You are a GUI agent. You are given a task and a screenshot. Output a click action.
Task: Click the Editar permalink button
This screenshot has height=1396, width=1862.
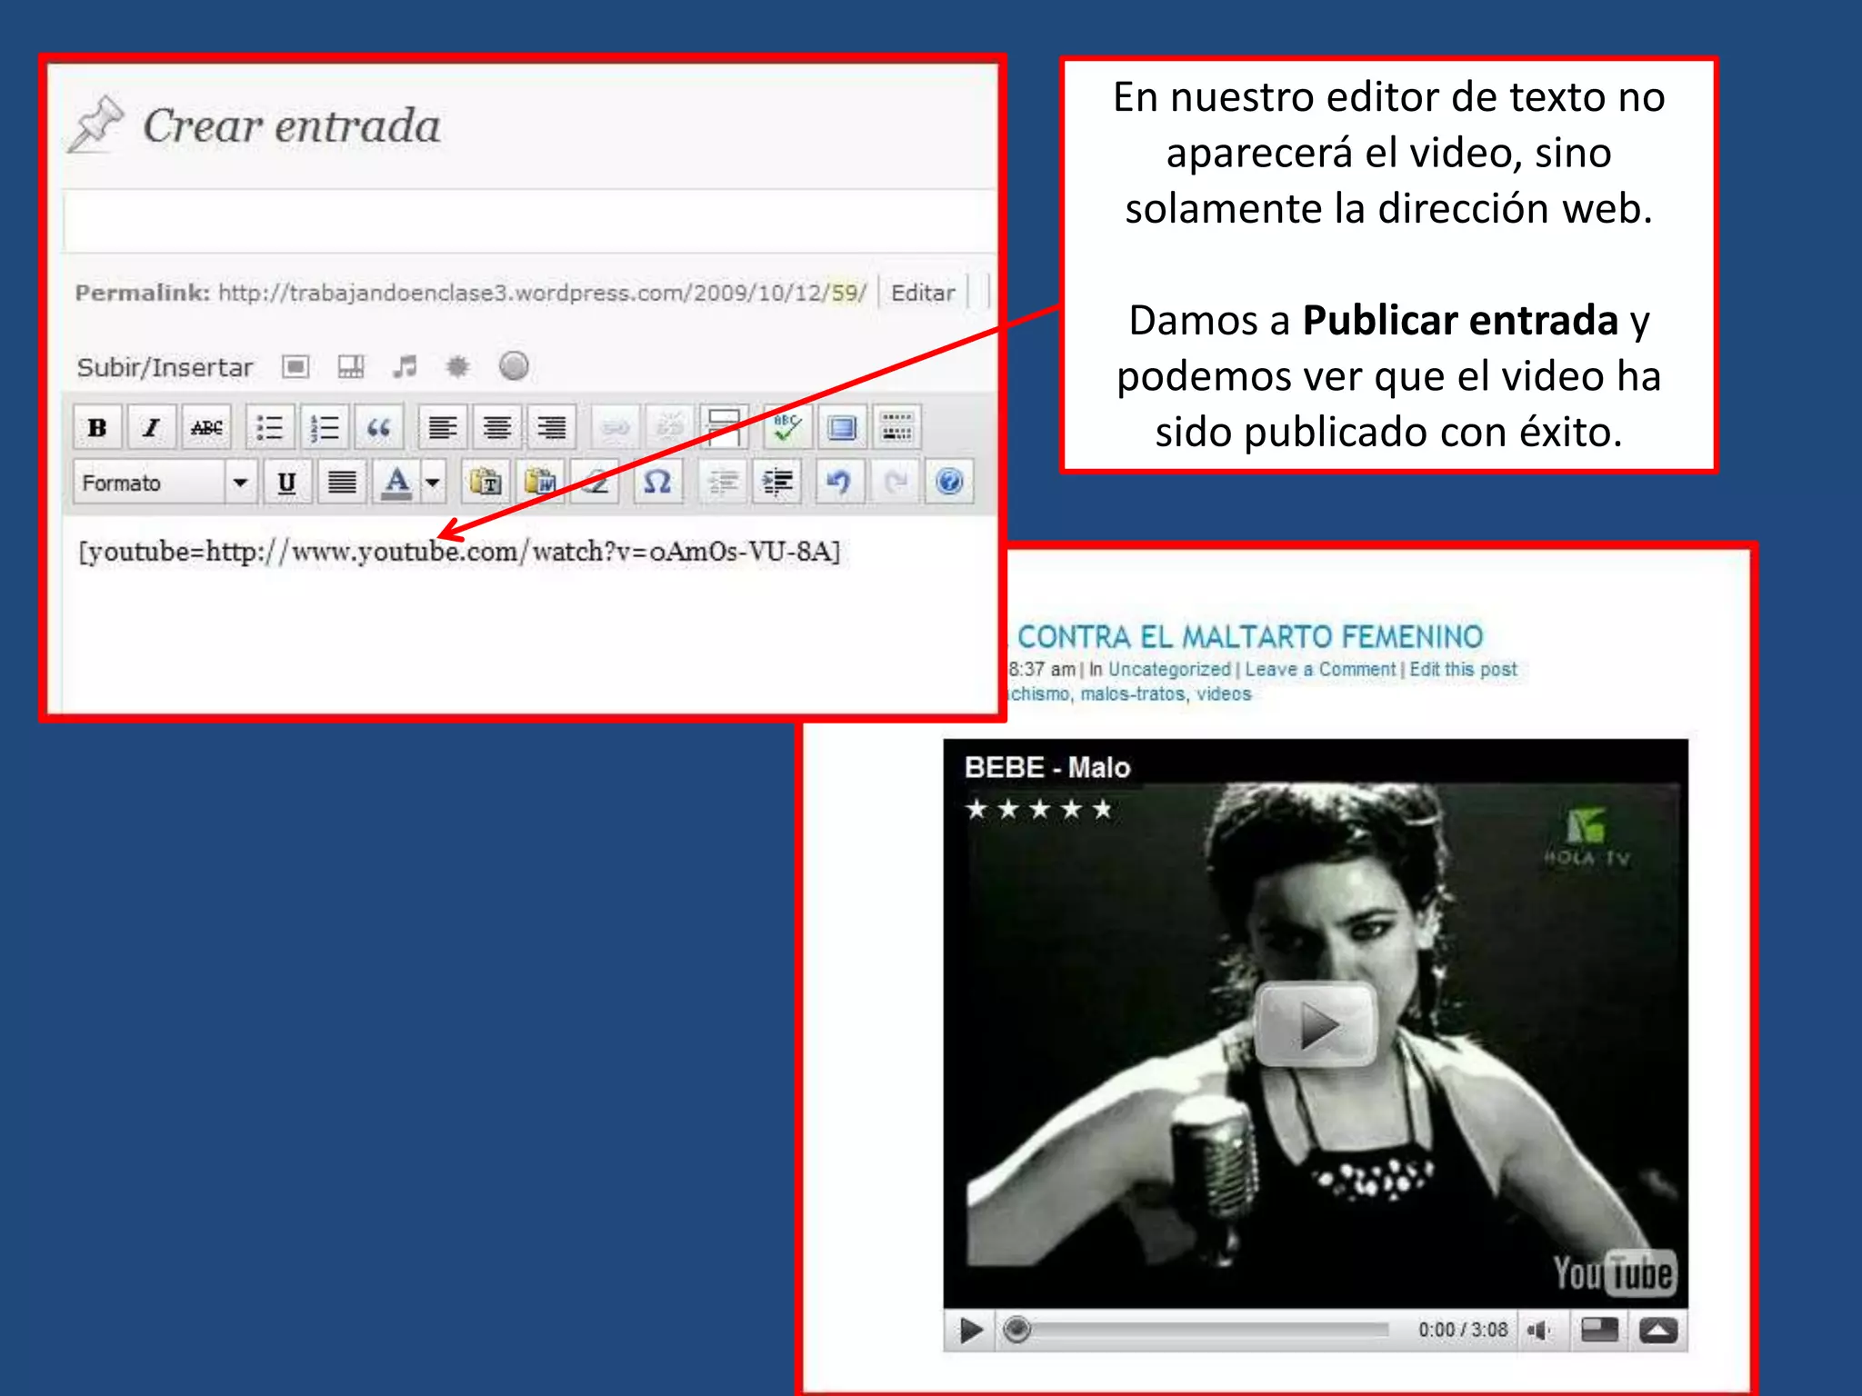923,293
